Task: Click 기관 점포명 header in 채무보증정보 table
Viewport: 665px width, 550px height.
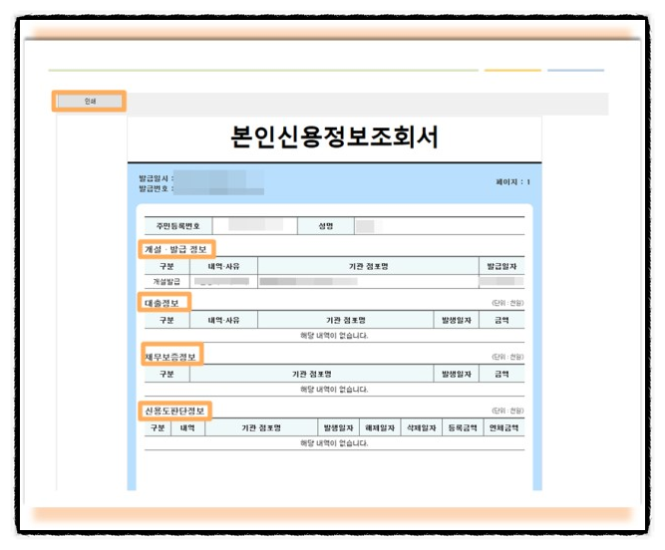Action: tap(312, 374)
